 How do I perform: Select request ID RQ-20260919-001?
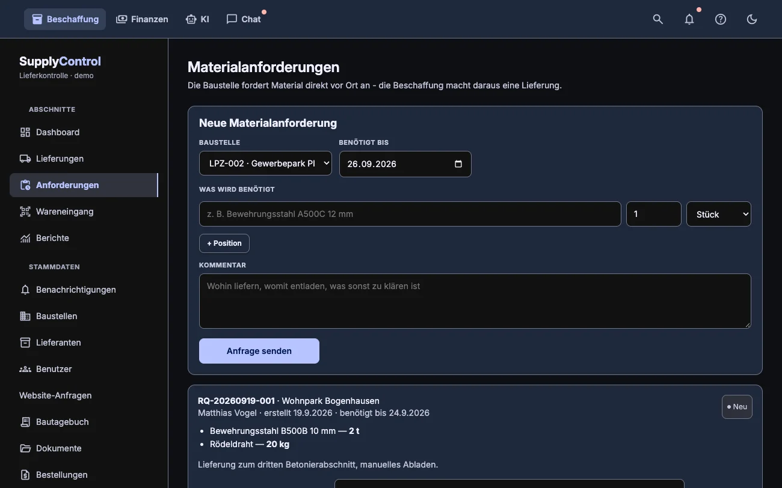pos(236,401)
